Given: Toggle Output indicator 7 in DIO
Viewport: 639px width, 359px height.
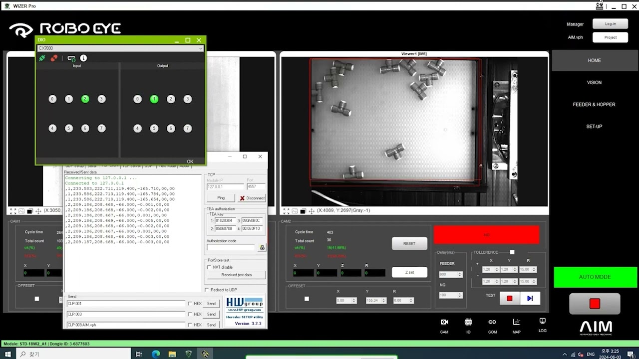Looking at the screenshot, I should pyautogui.click(x=188, y=129).
